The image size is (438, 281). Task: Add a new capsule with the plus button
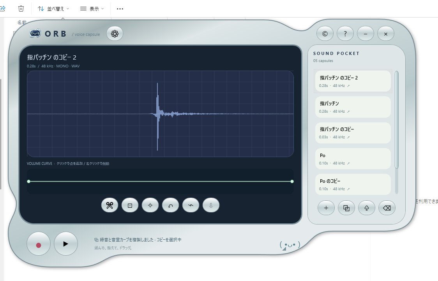pos(326,208)
